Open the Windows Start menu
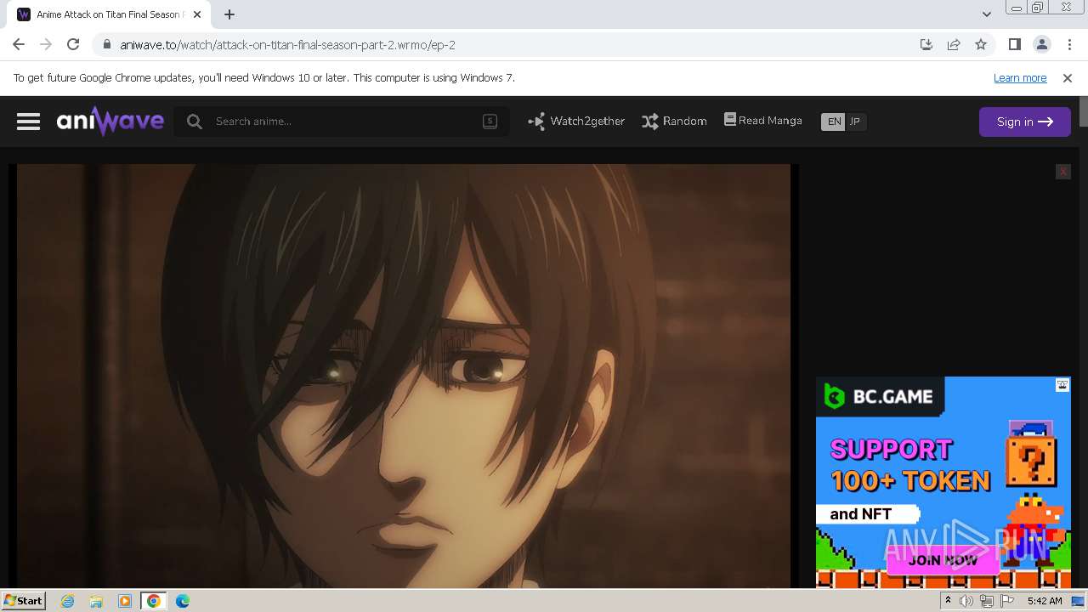The image size is (1088, 612). click(23, 600)
